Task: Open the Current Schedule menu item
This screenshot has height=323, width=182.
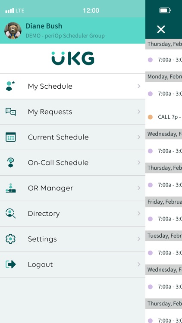Action: (72, 137)
